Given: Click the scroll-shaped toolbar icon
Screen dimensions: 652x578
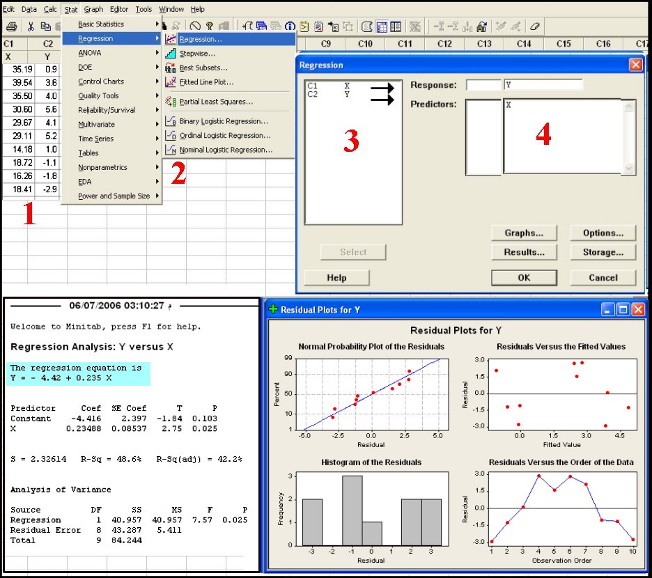Looking at the screenshot, I should pos(366,26).
